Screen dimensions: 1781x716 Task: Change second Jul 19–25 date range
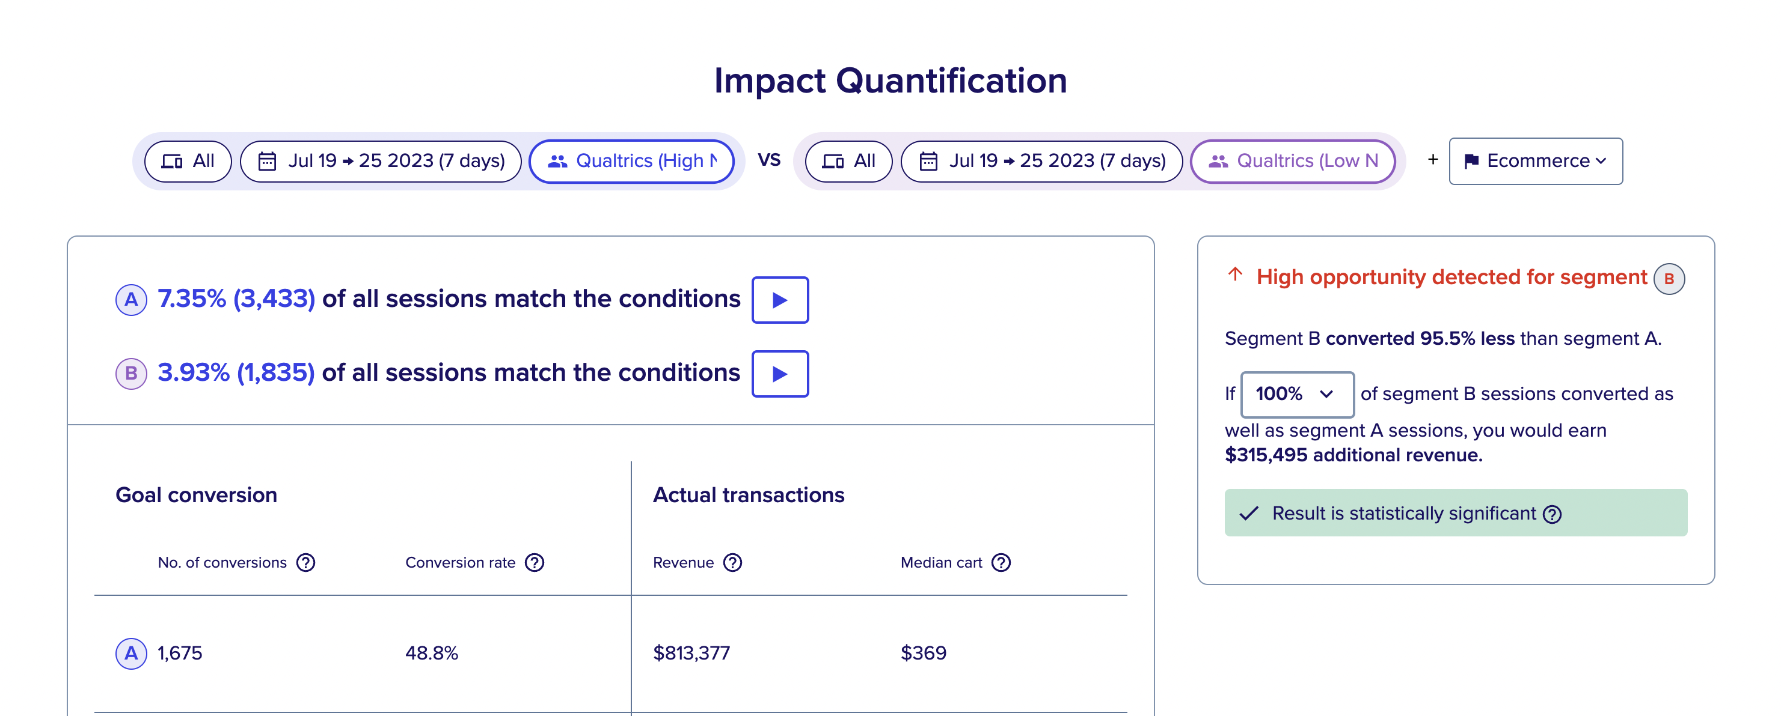1041,161
